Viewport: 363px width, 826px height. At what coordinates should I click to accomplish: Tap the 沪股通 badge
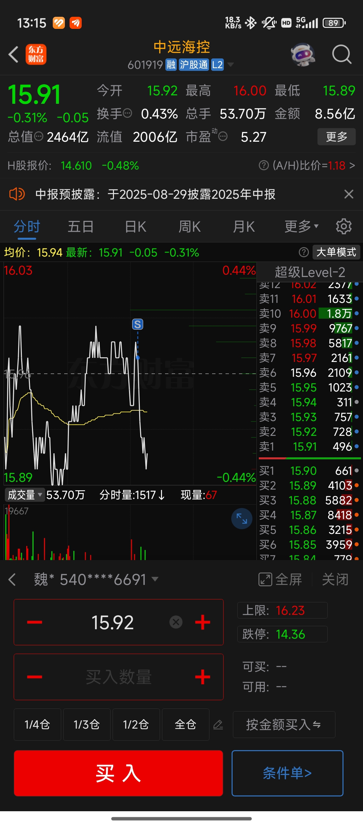coord(194,64)
